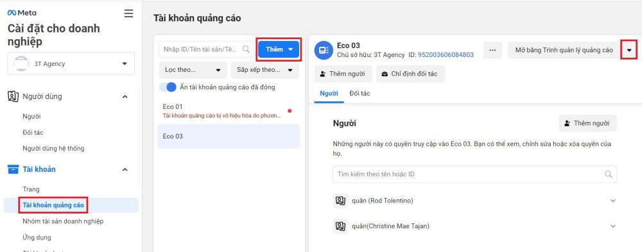Click the ad account ID link 952003606084803
This screenshot has width=642, height=252.
446,55
